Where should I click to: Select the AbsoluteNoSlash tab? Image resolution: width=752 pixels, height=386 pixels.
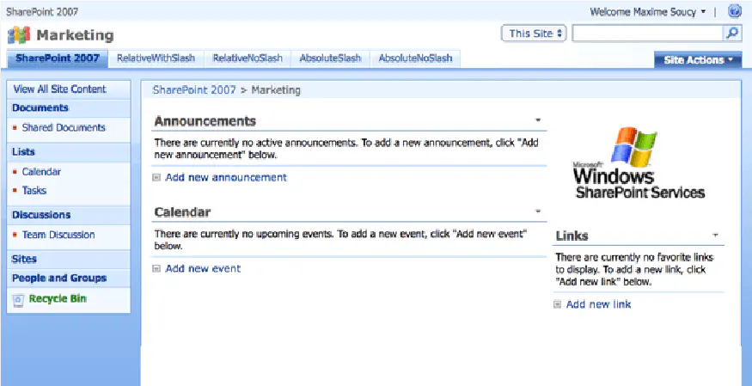point(416,59)
